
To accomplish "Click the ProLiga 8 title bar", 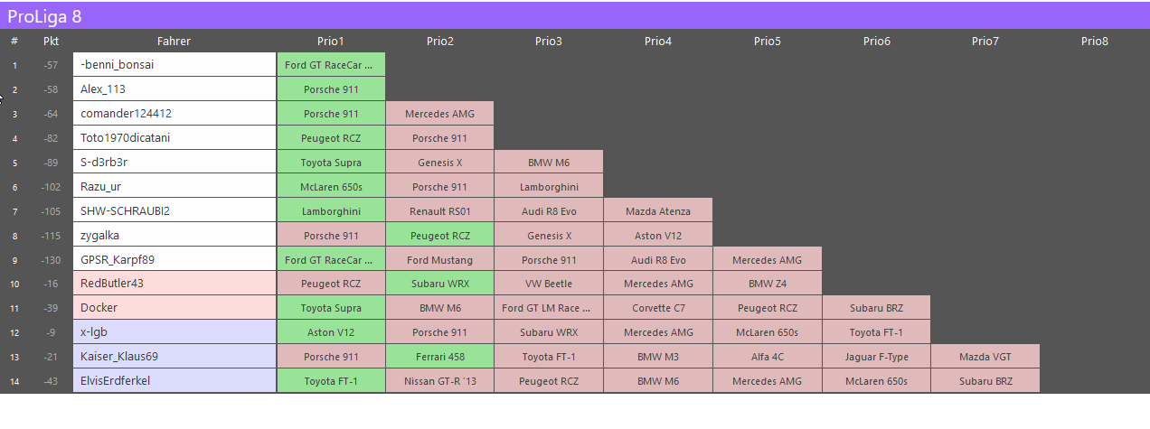I will click(x=575, y=15).
